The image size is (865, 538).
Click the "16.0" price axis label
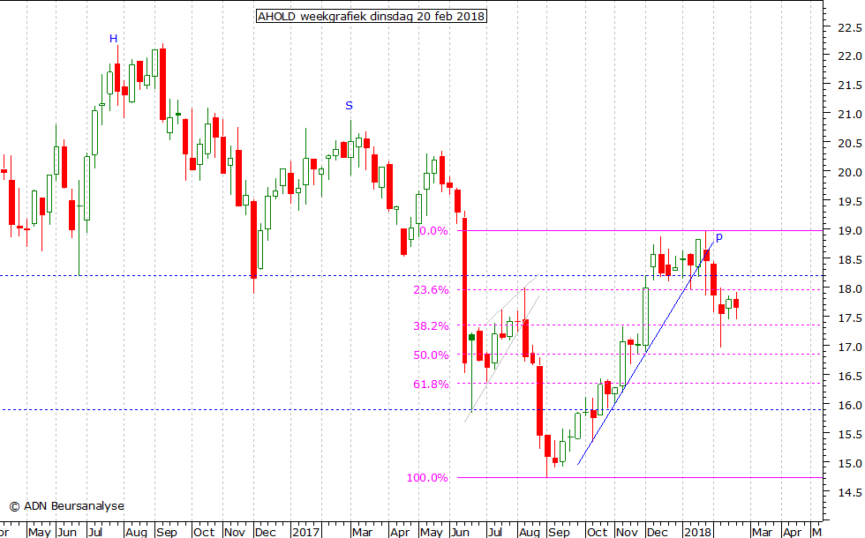click(849, 405)
